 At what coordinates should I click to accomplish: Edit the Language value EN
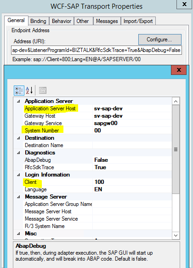[x=132, y=189]
